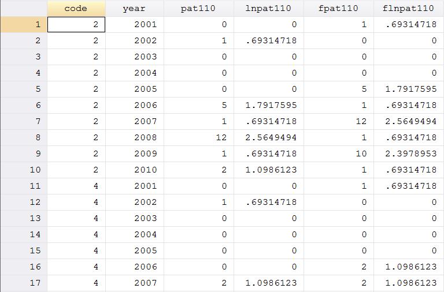The height and width of the screenshot is (292, 444).
Task: Click the top-left corner select-all cell
Action: click(x=23, y=9)
